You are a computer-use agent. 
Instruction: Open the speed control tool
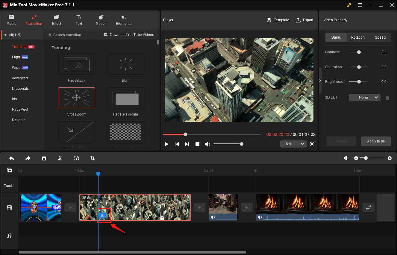click(x=76, y=158)
